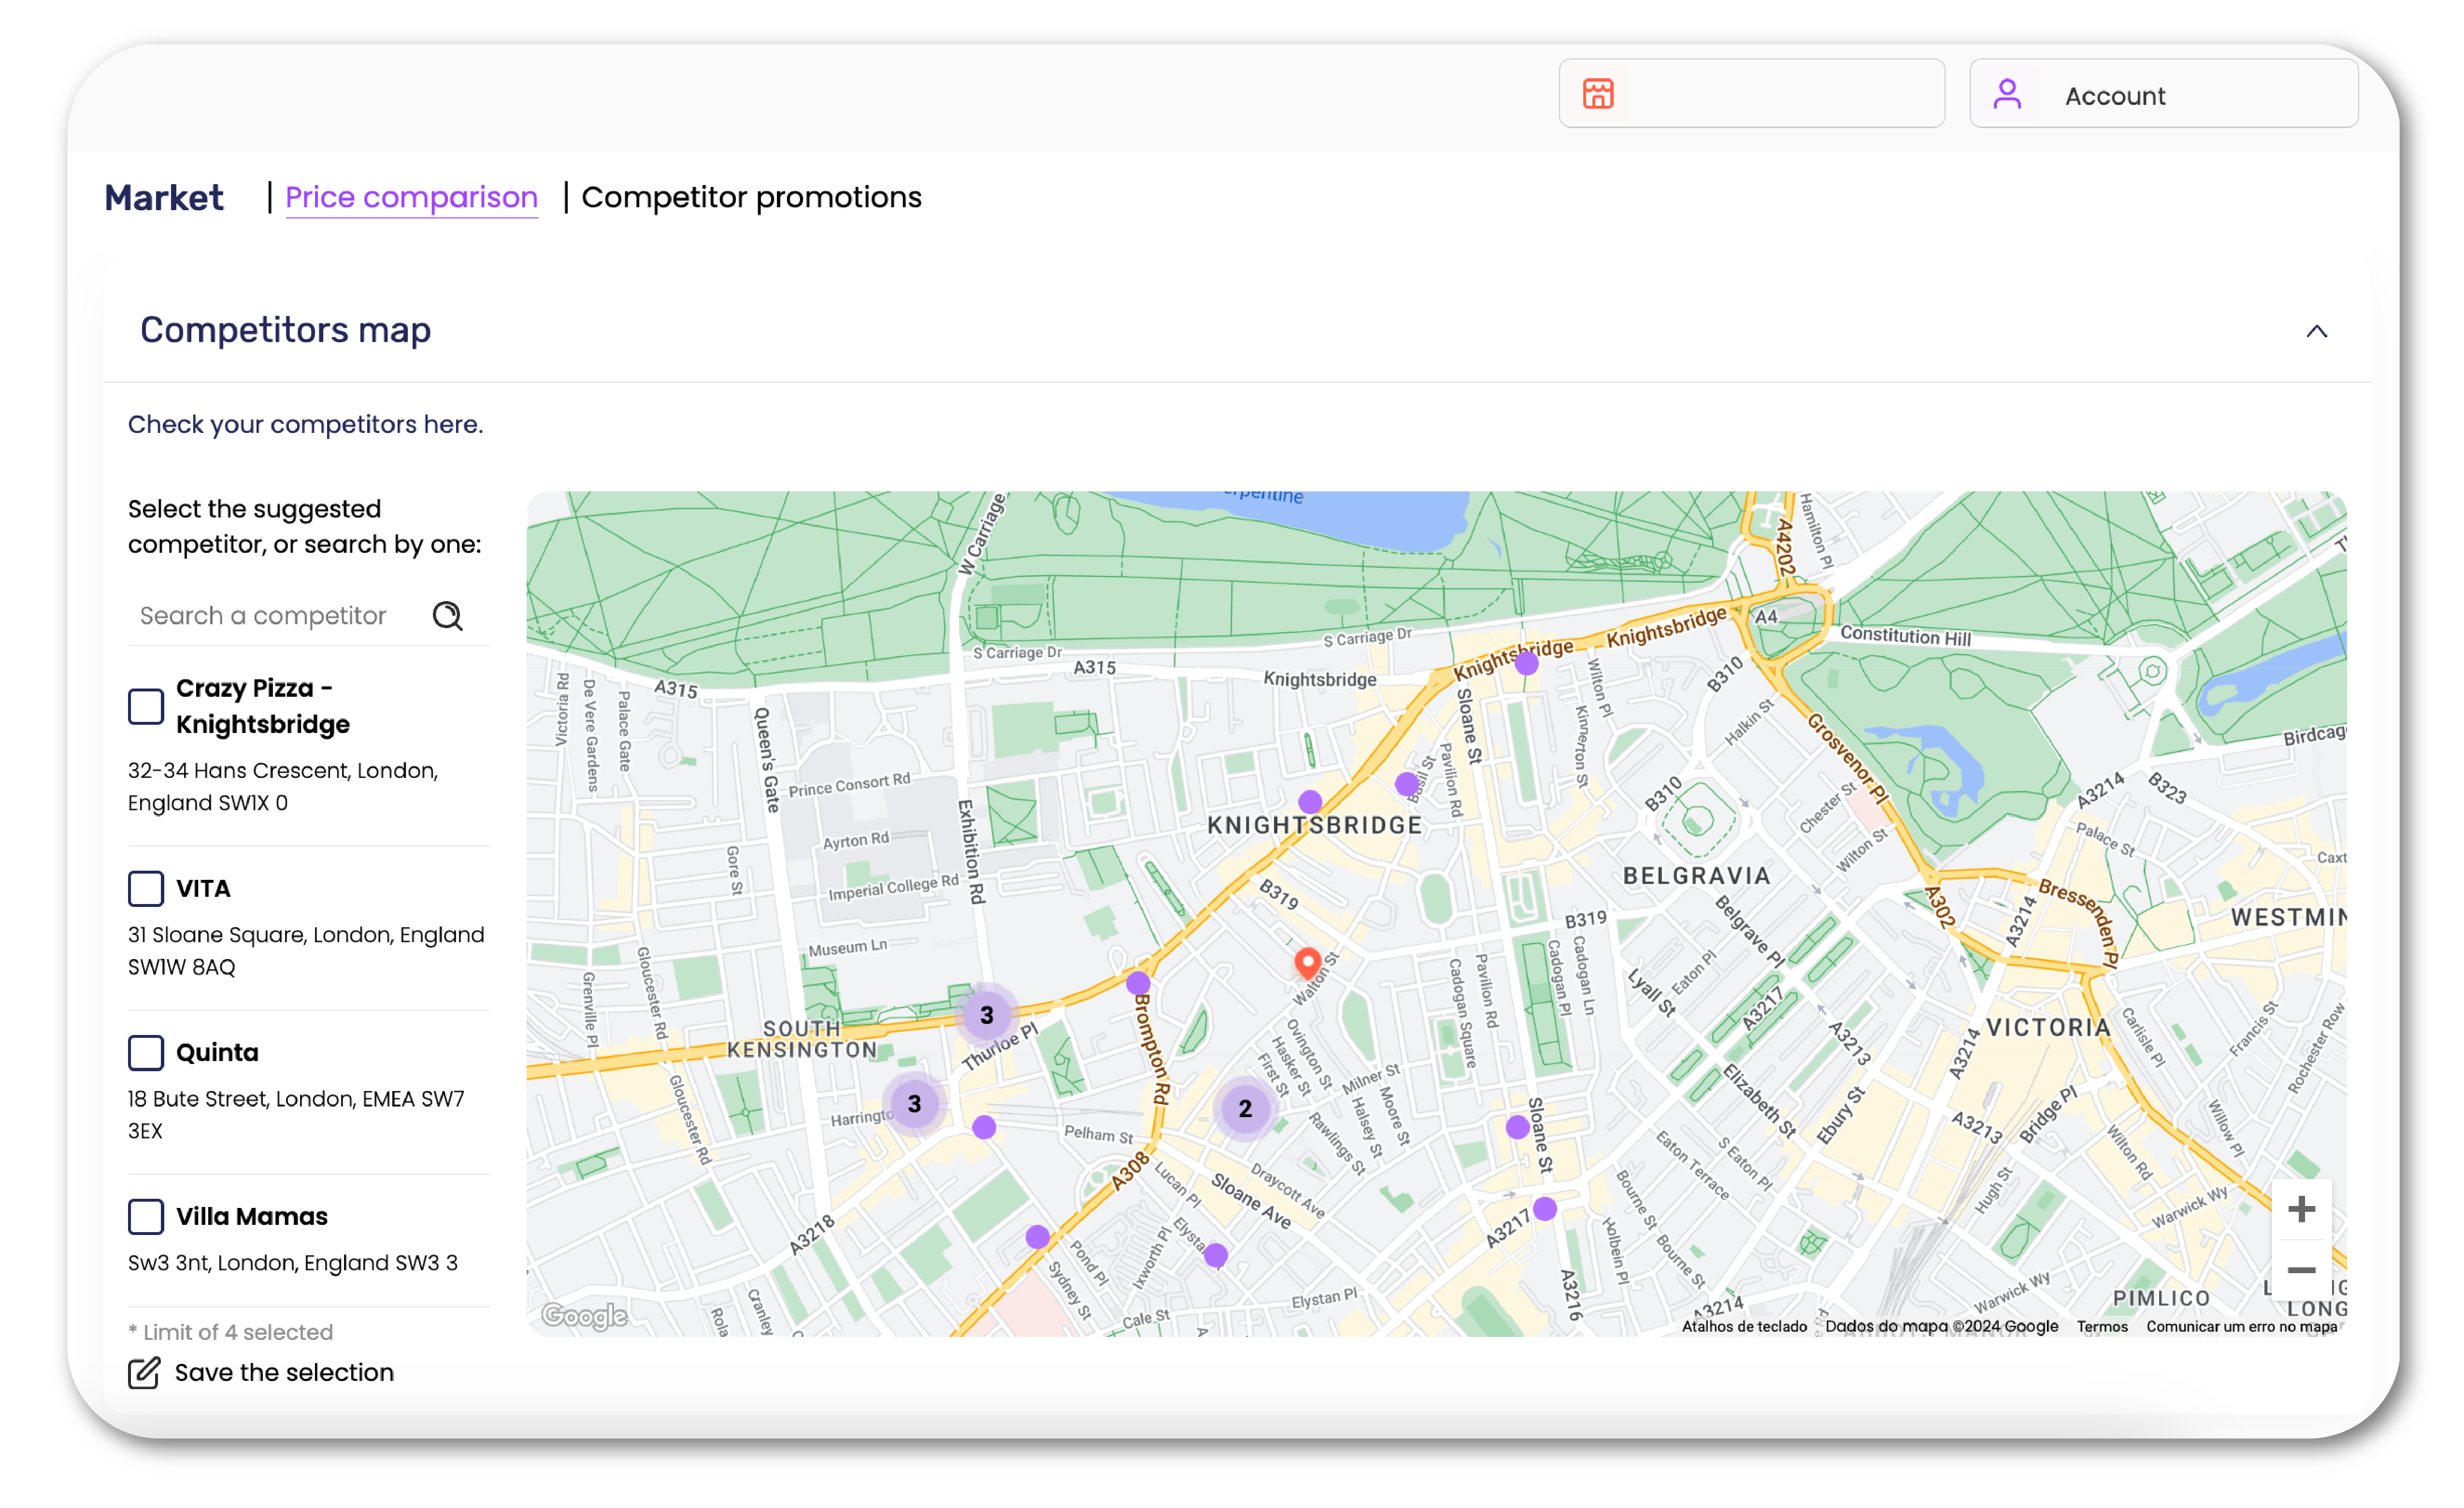Image resolution: width=2464 pixels, height=1508 pixels.
Task: Click the purple marker near Basil St
Action: pos(1407,784)
